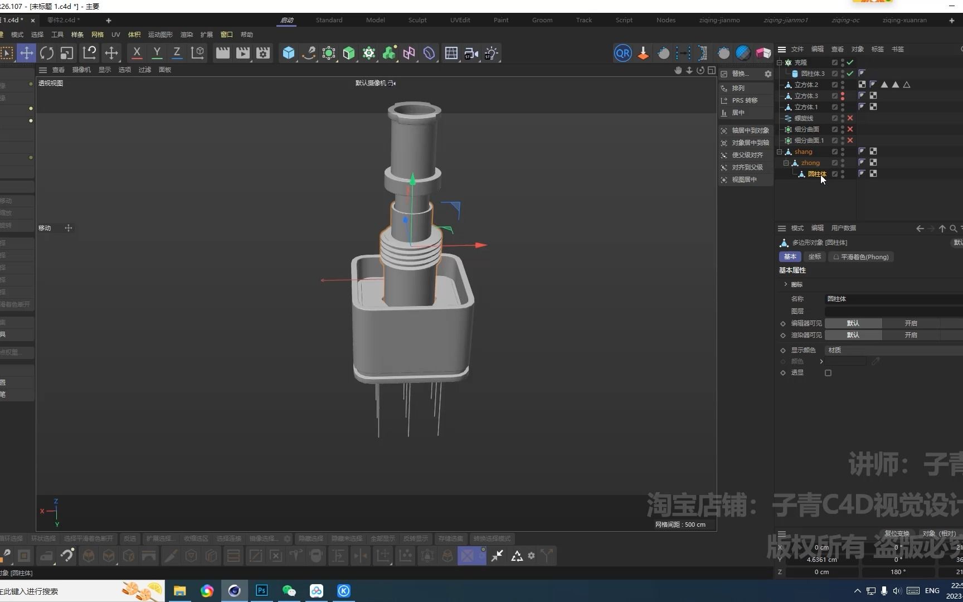Screen dimensions: 963x602
Task: Click the Subdivision Surface generator icon
Action: [x=329, y=53]
